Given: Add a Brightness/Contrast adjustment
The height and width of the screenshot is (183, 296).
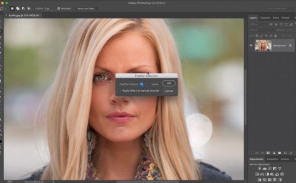Looking at the screenshot, I should click(x=259, y=168).
